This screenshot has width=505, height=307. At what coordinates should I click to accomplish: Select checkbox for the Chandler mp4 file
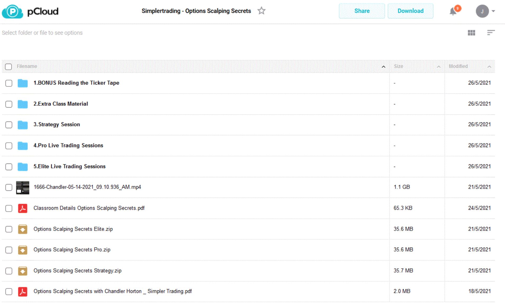pos(9,187)
